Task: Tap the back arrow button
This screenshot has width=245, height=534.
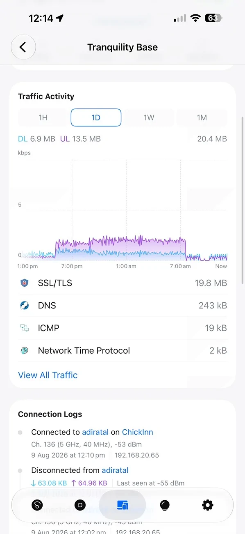Action: tap(23, 47)
